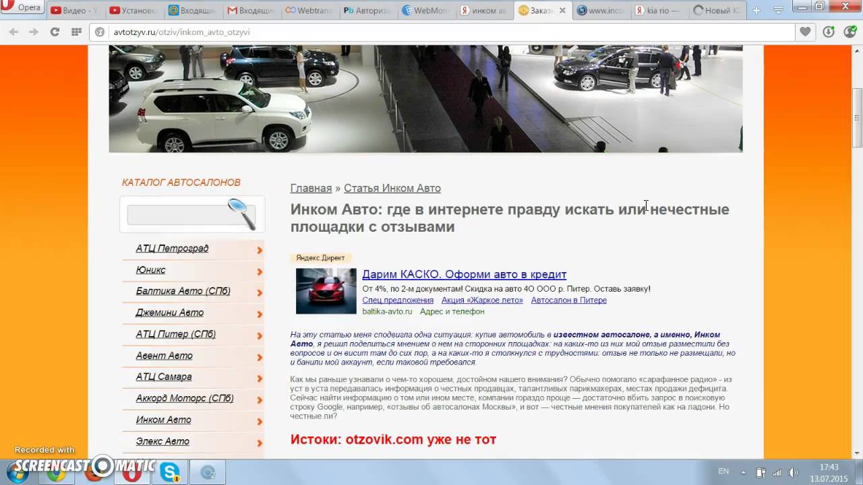Click the heart bookmark icon
The height and width of the screenshot is (485, 863).
coord(805,32)
